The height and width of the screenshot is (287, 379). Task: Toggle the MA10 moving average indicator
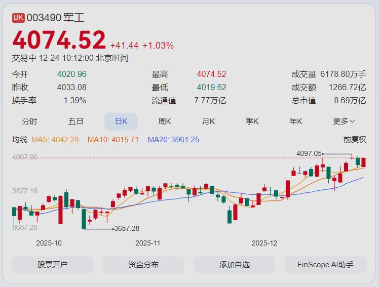tap(113, 140)
